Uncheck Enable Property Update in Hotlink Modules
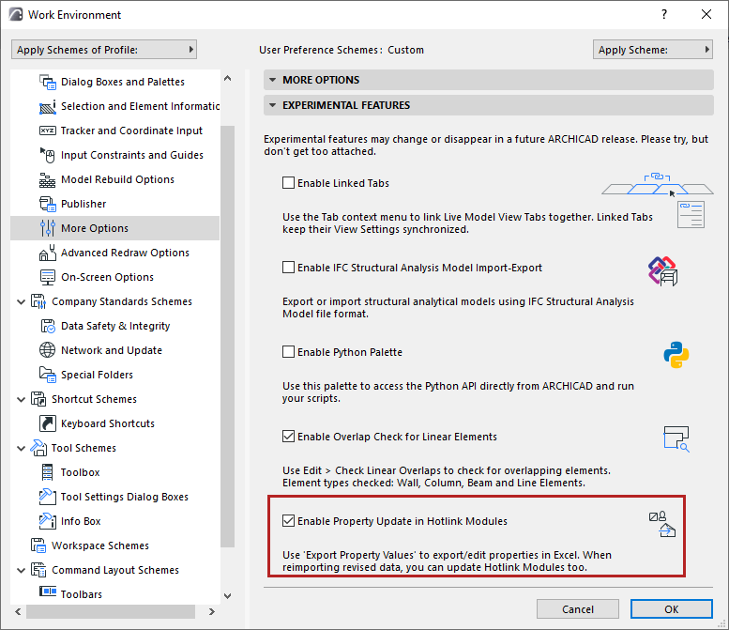 point(288,521)
